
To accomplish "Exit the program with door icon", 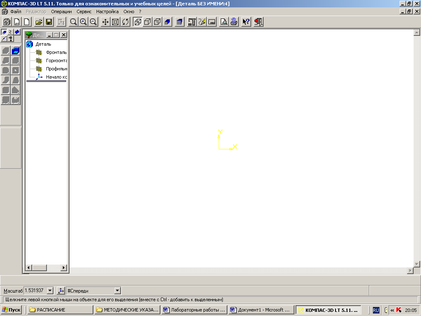I will [258, 22].
